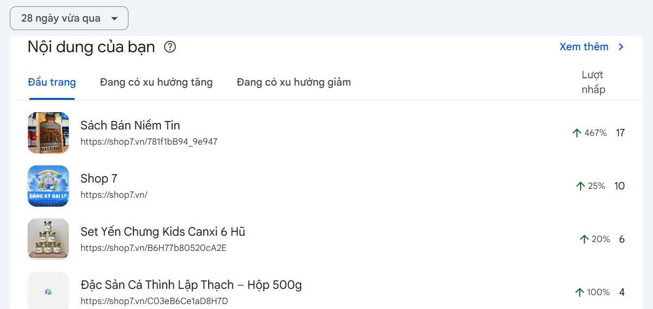Click the dropdown arrow in the date selector

click(115, 18)
